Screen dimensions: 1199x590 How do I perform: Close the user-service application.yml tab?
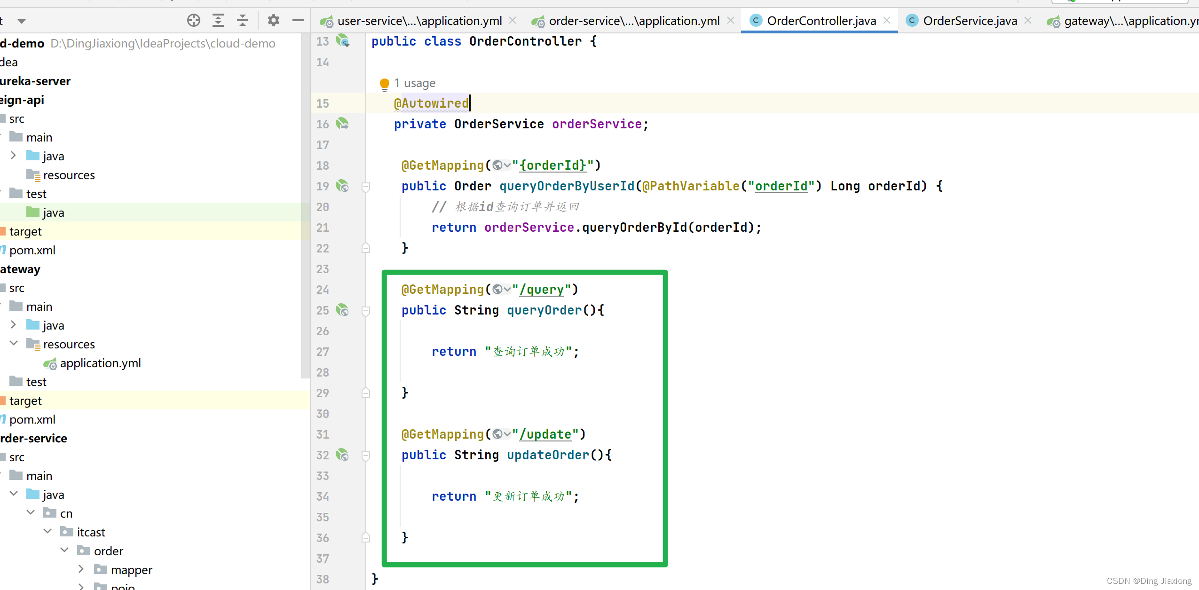click(x=513, y=21)
